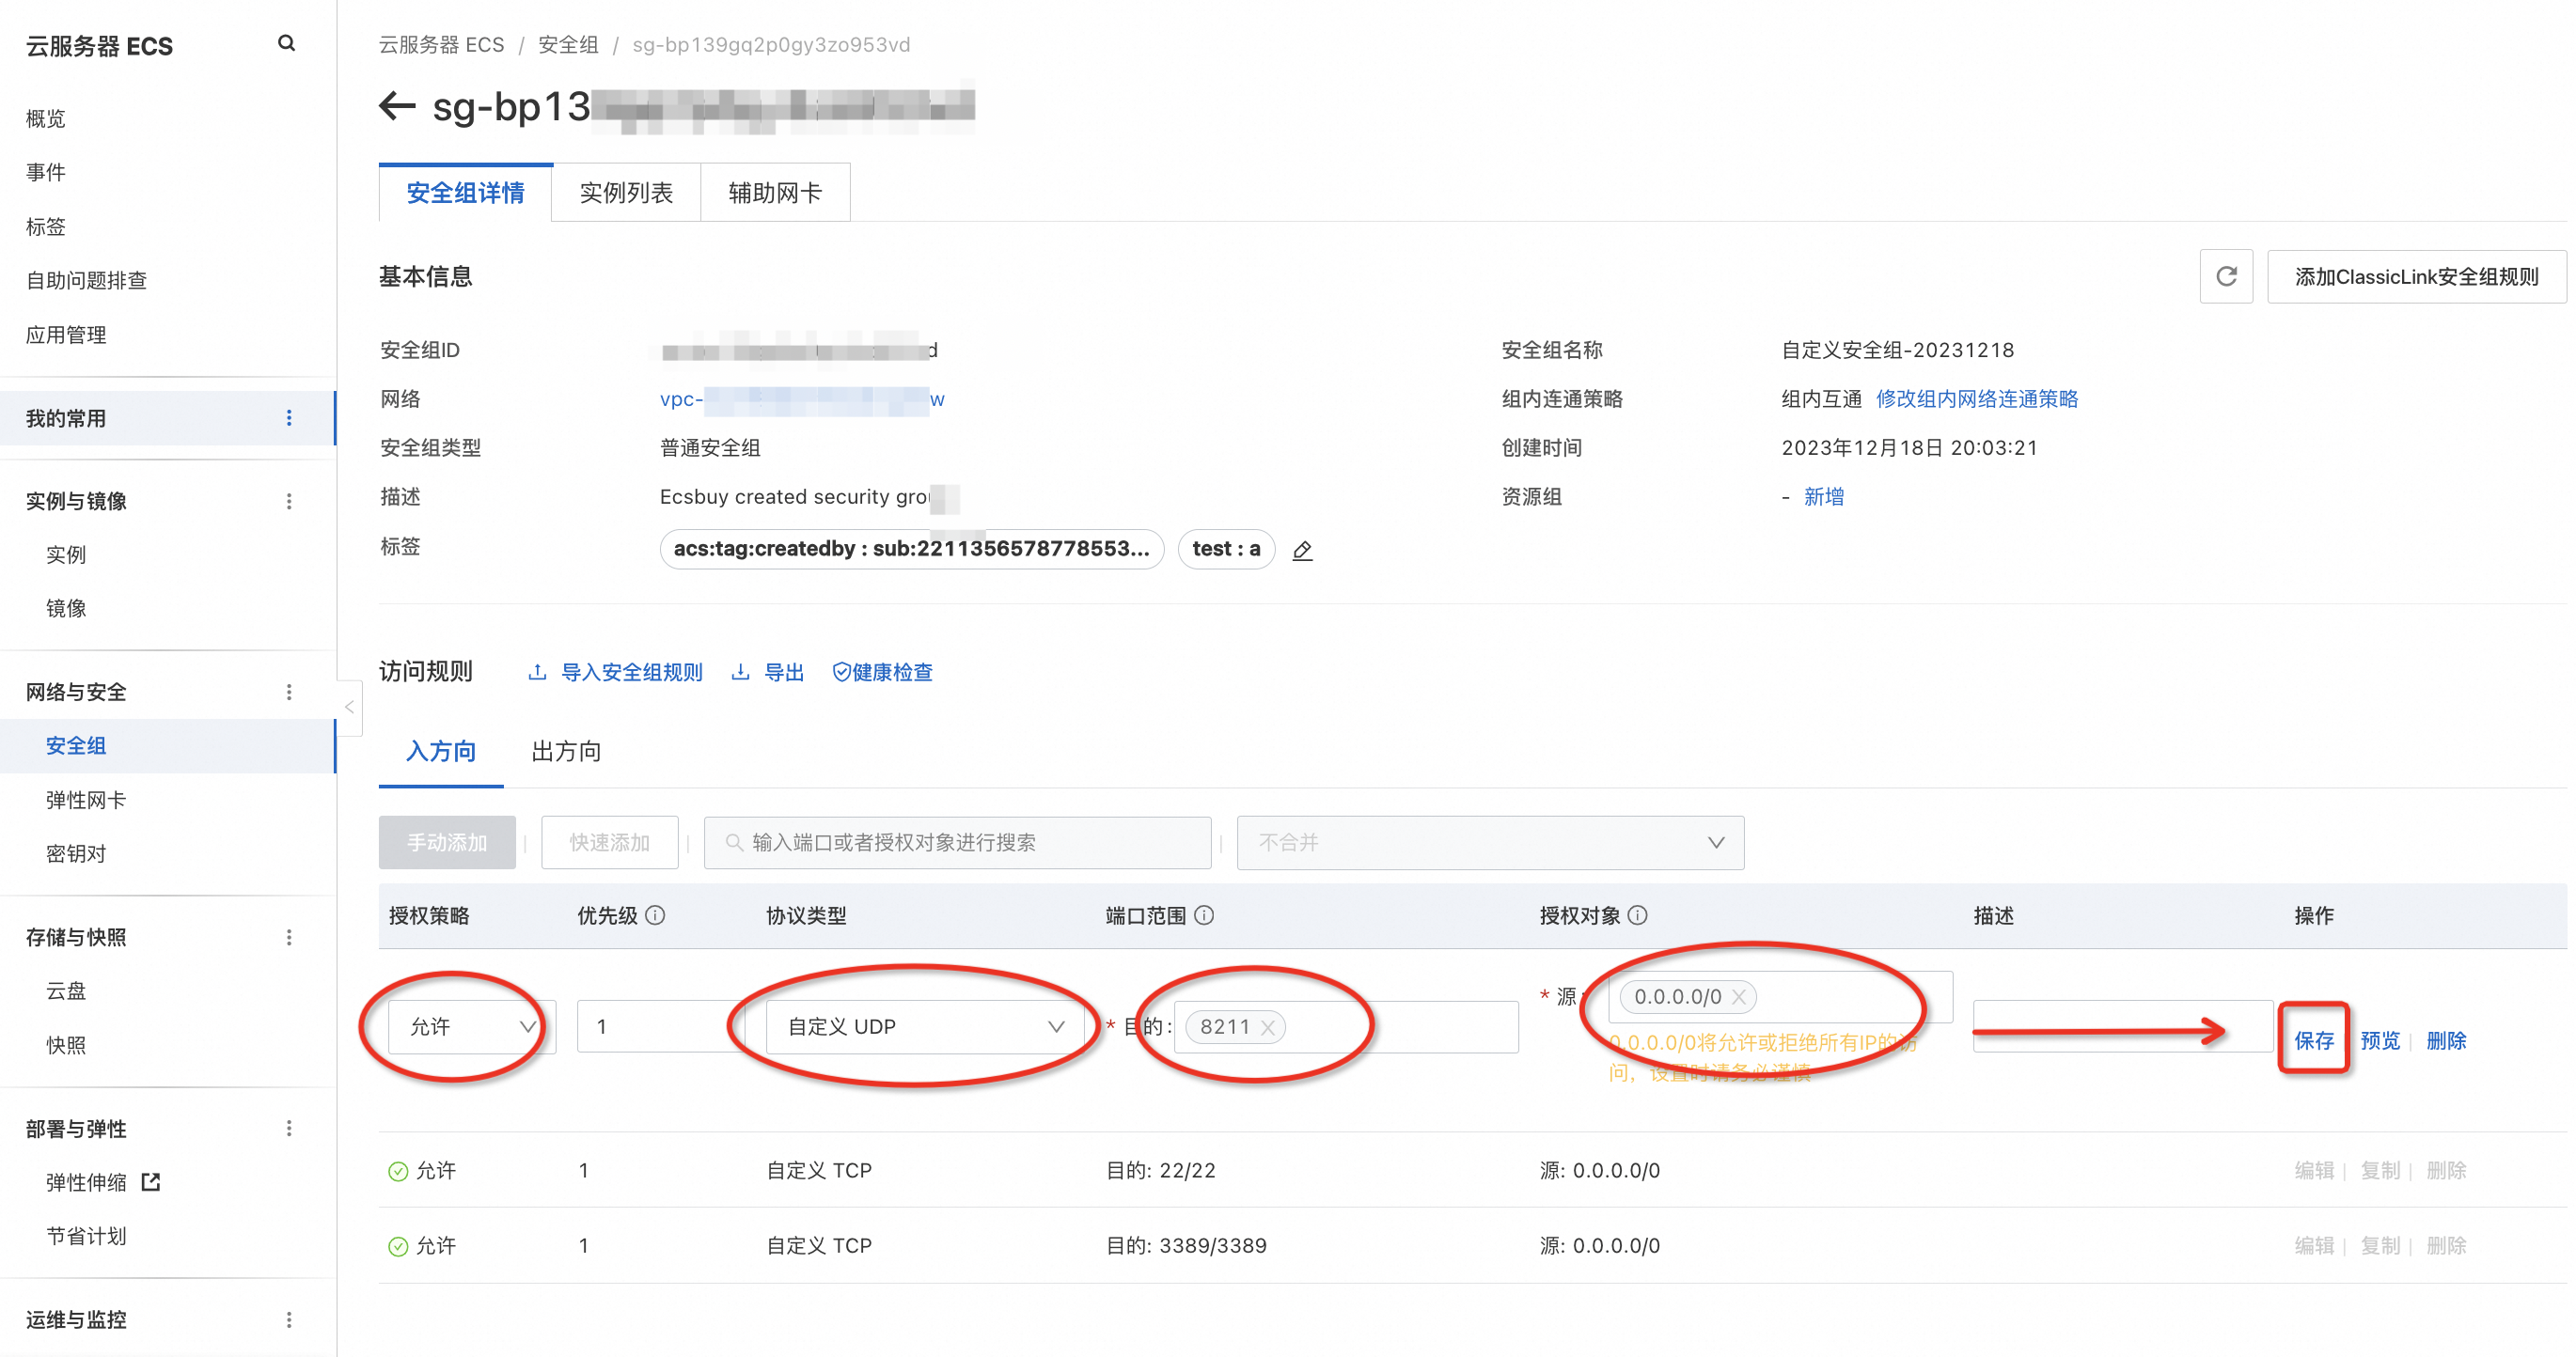Image resolution: width=2576 pixels, height=1357 pixels.
Task: Click the edit pencil icon beside the tags
Action: tap(1302, 550)
